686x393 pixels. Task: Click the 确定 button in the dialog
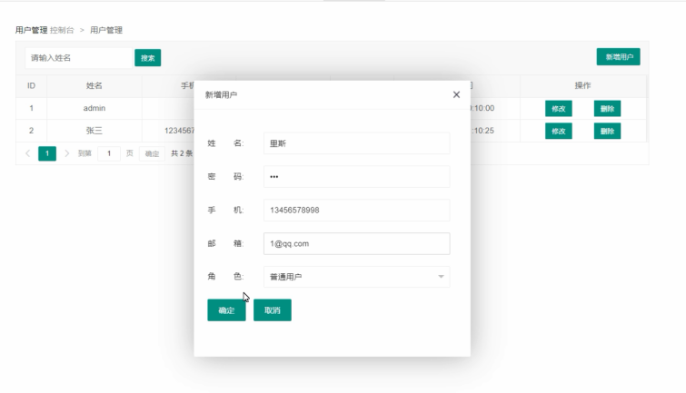pyautogui.click(x=226, y=309)
